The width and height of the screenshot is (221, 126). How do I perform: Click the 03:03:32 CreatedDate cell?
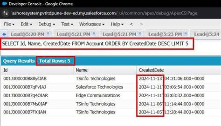(172, 95)
